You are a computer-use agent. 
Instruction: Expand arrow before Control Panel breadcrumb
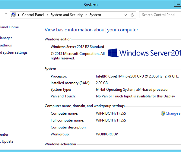(19, 15)
